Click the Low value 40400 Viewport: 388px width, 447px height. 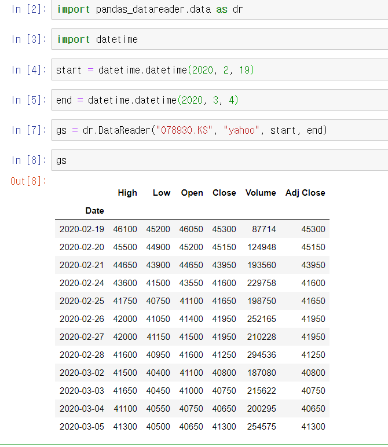[158, 372]
